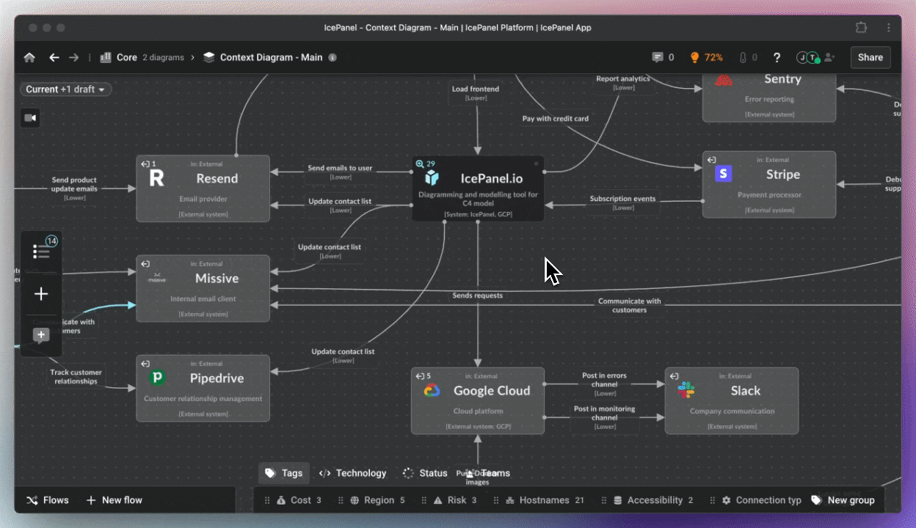Go to the home icon
This screenshot has width=916, height=528.
(x=29, y=57)
